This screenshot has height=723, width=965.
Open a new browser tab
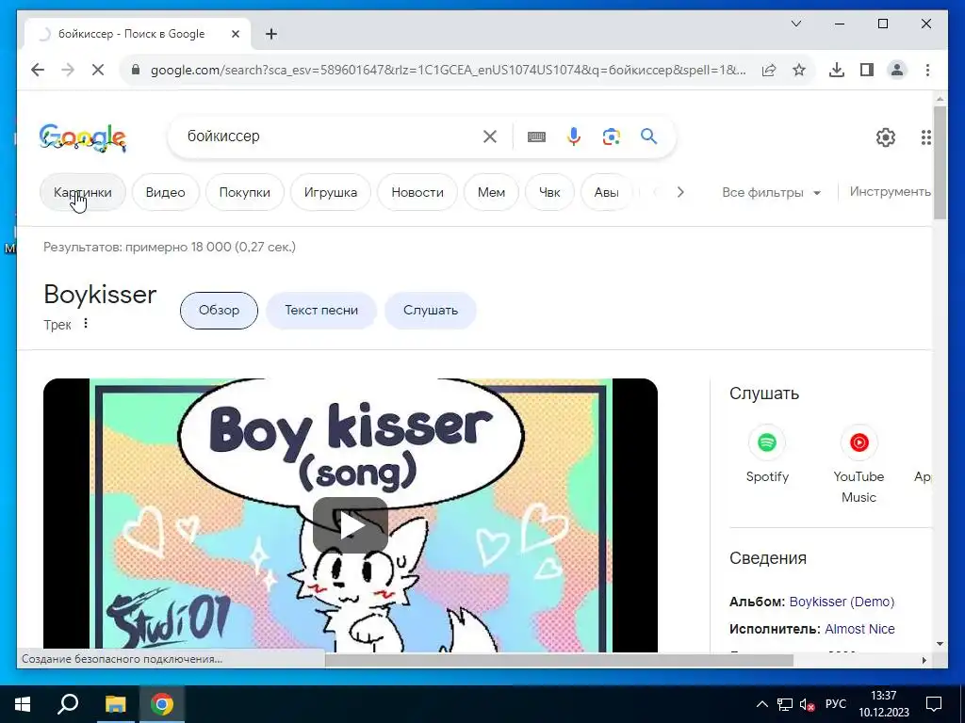pos(270,34)
